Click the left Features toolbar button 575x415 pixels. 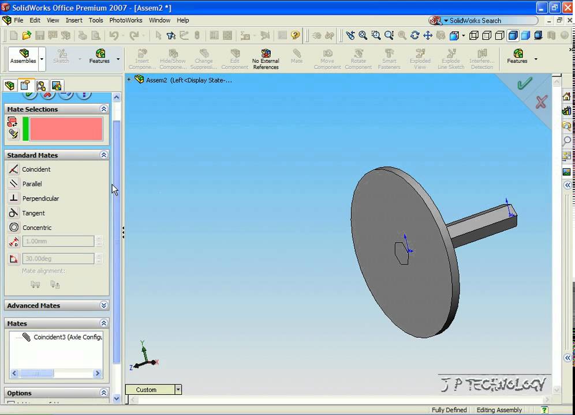click(99, 56)
